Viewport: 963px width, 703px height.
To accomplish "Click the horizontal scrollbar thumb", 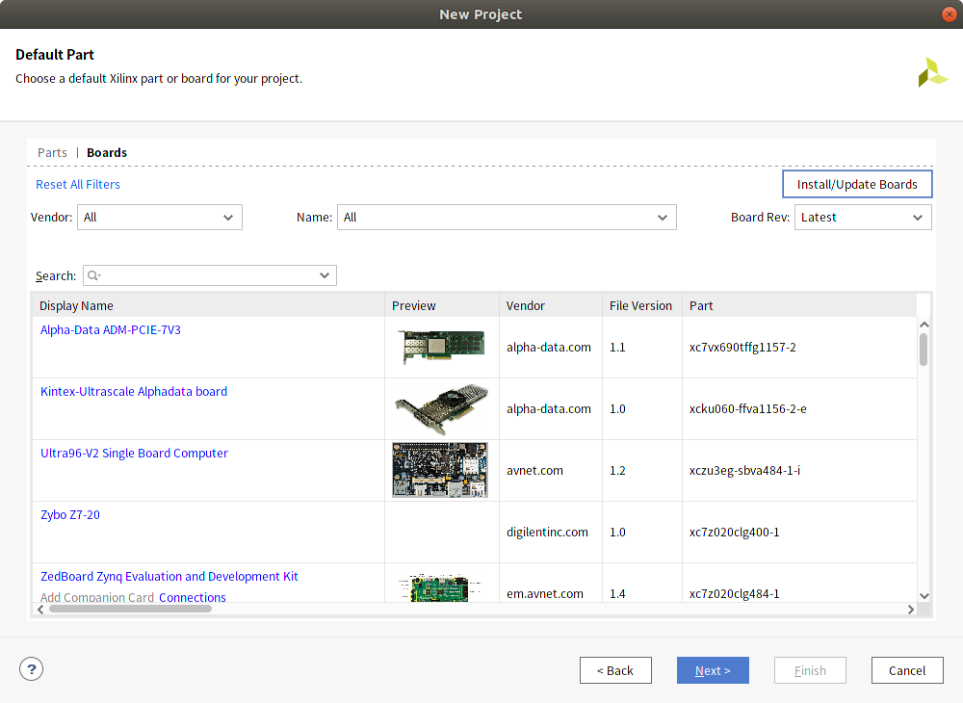I will point(130,609).
